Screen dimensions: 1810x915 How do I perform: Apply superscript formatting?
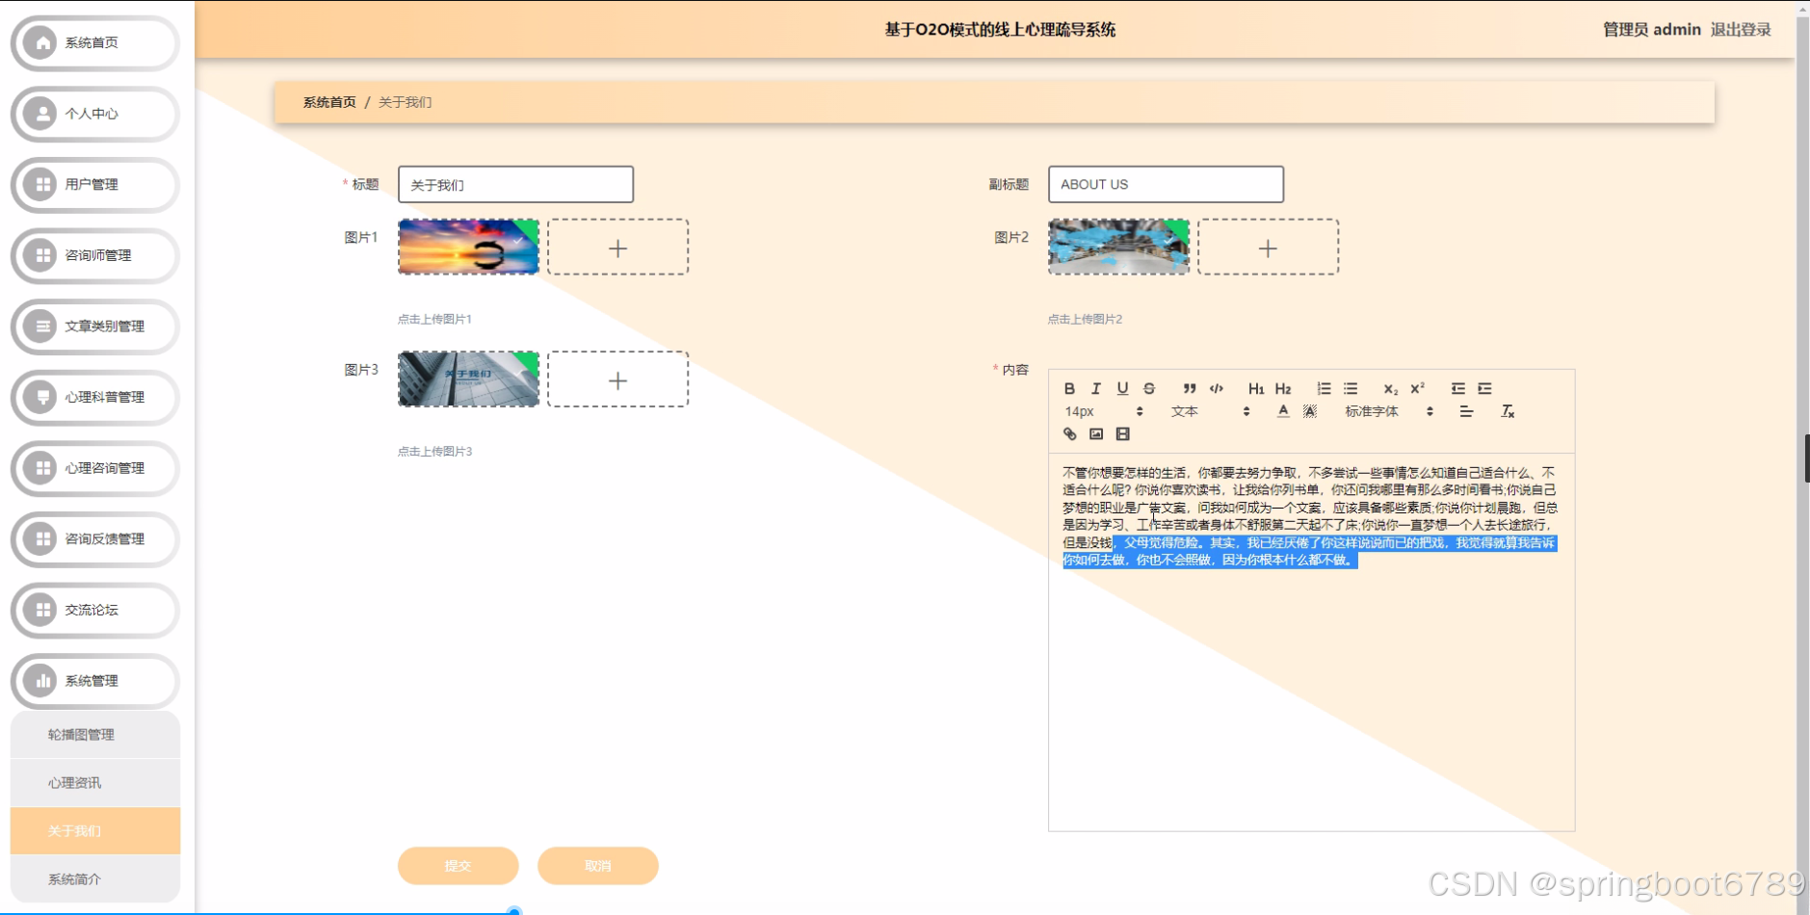(1417, 388)
